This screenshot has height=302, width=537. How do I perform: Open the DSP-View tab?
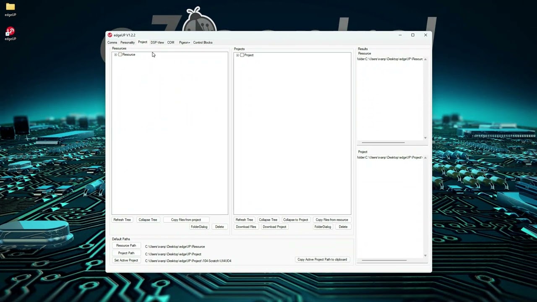coord(157,42)
